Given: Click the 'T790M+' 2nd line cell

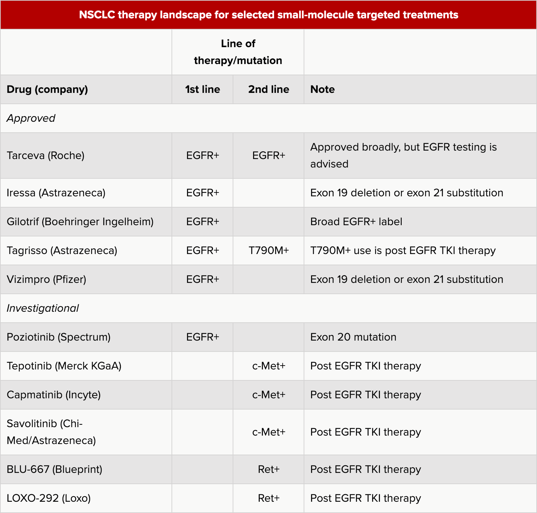Looking at the screenshot, I should coord(269,251).
